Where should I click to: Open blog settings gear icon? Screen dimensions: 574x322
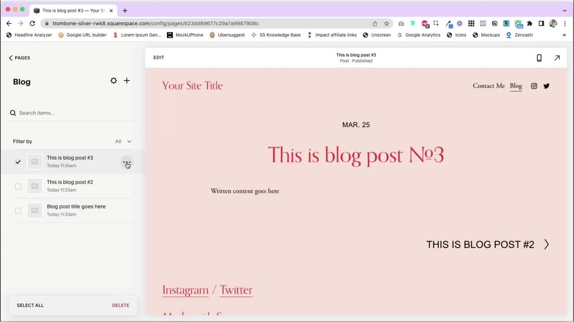[113, 80]
